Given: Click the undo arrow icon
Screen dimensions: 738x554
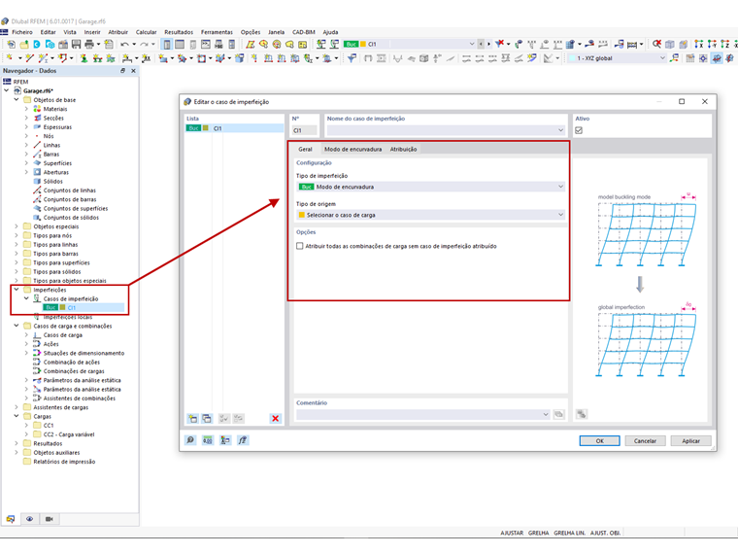Looking at the screenshot, I should (124, 45).
